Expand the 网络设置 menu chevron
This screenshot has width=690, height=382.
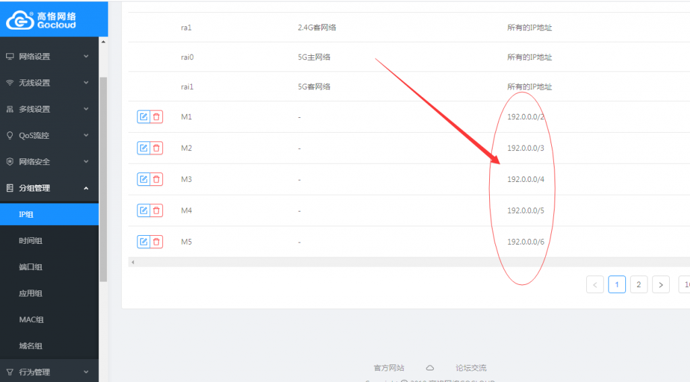coord(86,57)
